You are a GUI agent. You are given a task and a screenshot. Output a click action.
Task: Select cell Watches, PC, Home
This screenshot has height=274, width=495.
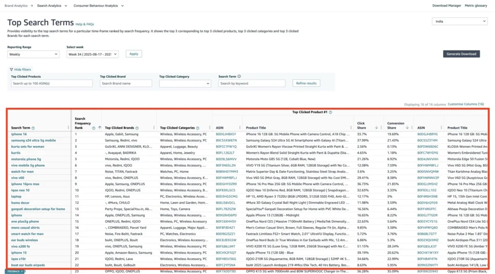[174, 172]
